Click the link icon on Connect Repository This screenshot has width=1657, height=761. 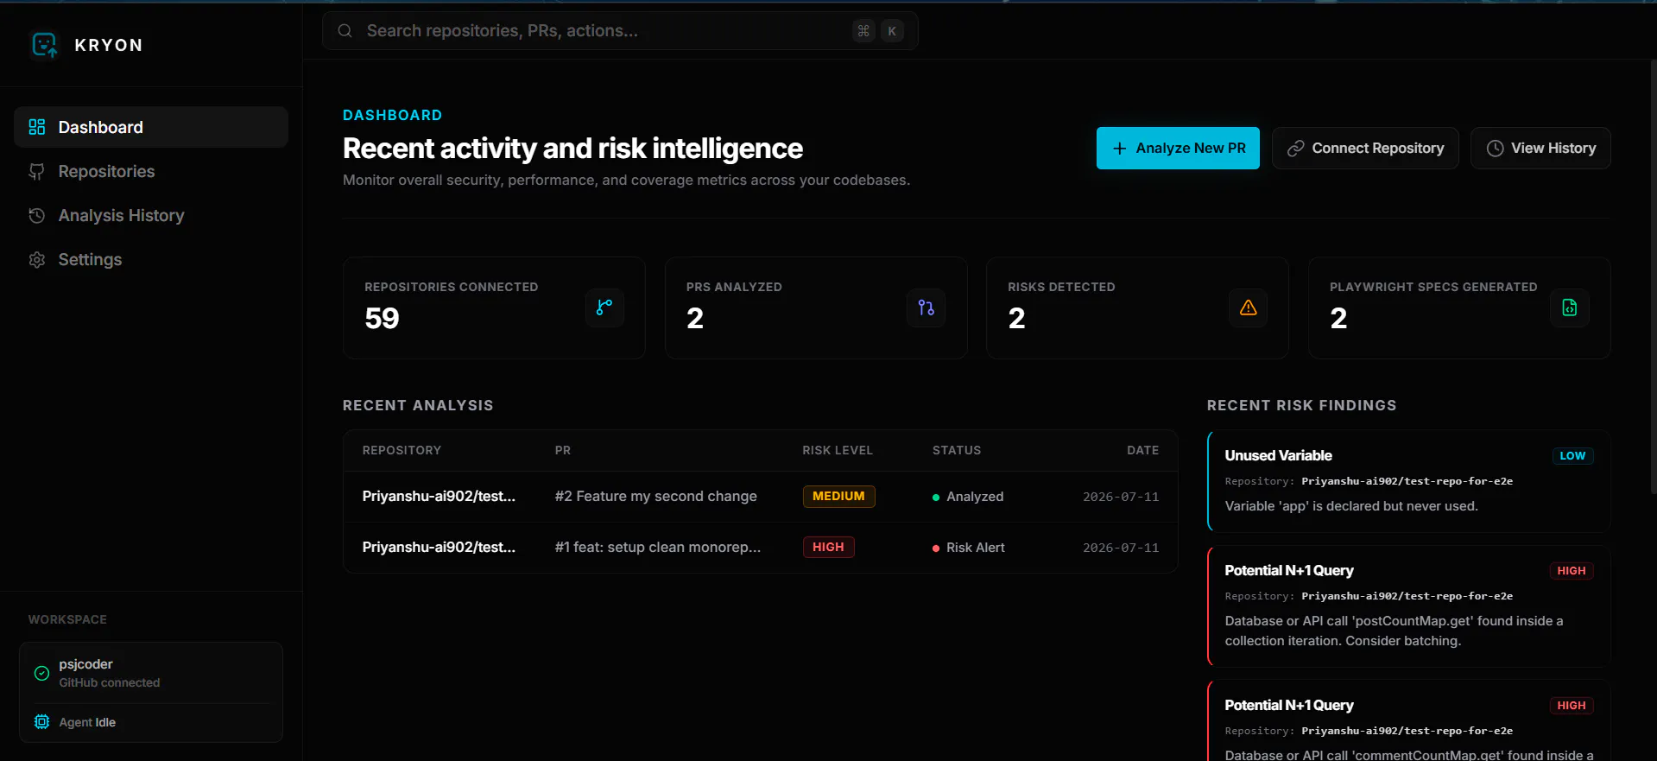pos(1295,149)
